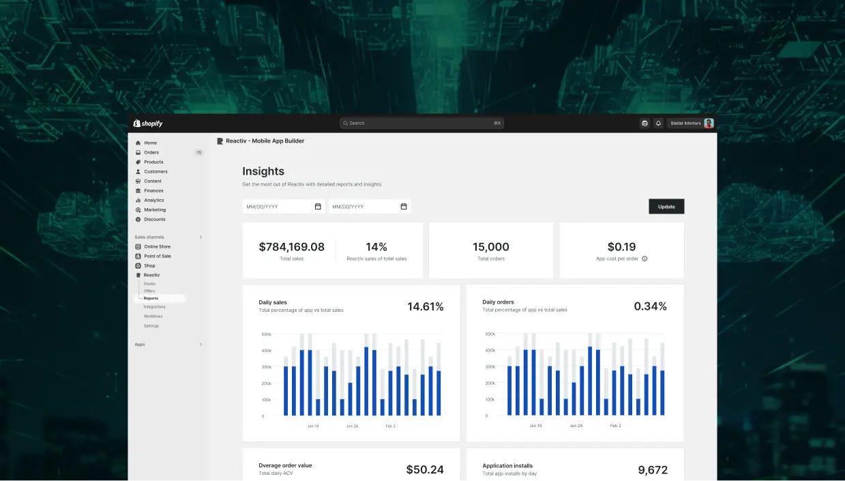Select Settings under Reactiv
Viewport: 845px width, 481px height.
[x=151, y=326]
